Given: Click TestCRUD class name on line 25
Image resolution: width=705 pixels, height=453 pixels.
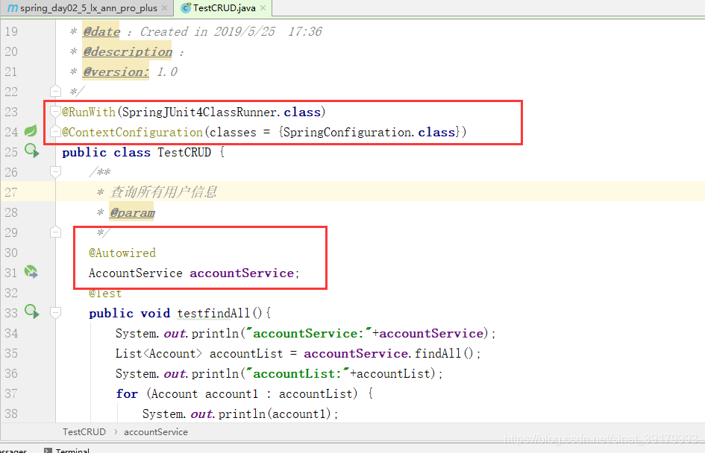Looking at the screenshot, I should point(184,152).
